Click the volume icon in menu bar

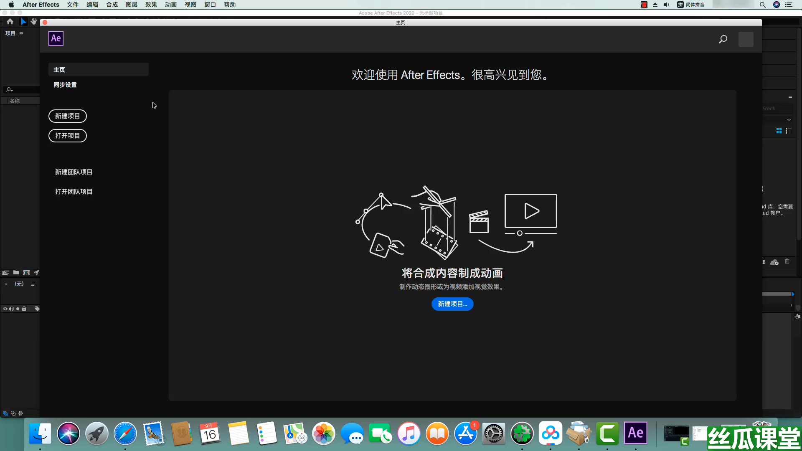(x=666, y=5)
